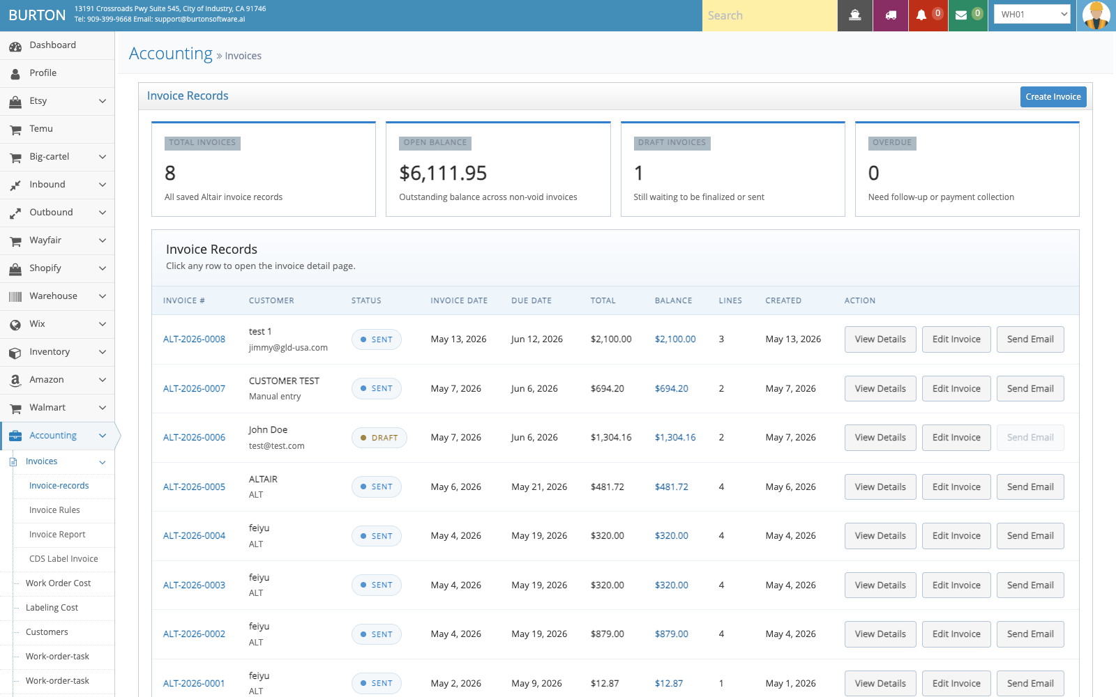Image resolution: width=1116 pixels, height=697 pixels.
Task: Open Customers in sidebar
Action: tap(47, 632)
